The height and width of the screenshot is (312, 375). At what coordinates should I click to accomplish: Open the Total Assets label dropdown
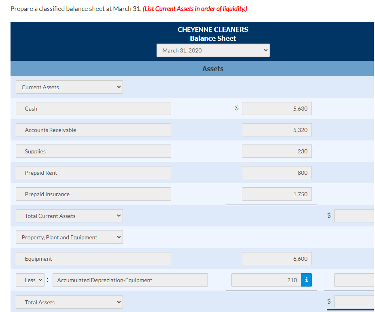pyautogui.click(x=69, y=302)
